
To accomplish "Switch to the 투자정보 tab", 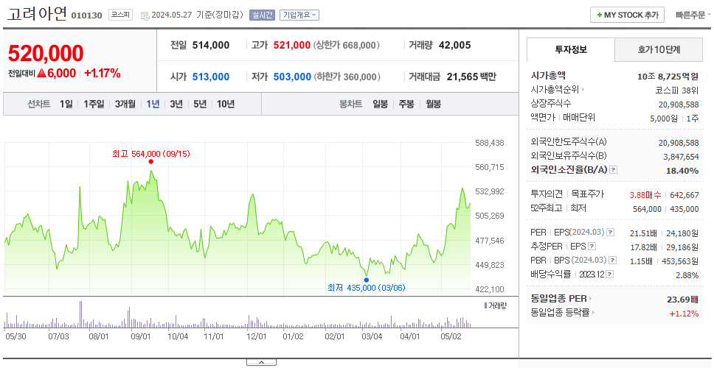I will click(571, 50).
